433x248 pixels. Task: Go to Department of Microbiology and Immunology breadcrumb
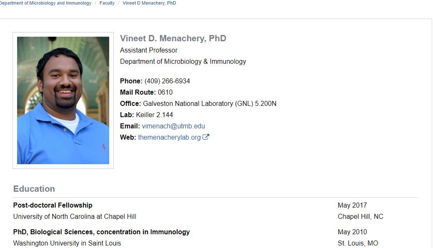coord(45,3)
